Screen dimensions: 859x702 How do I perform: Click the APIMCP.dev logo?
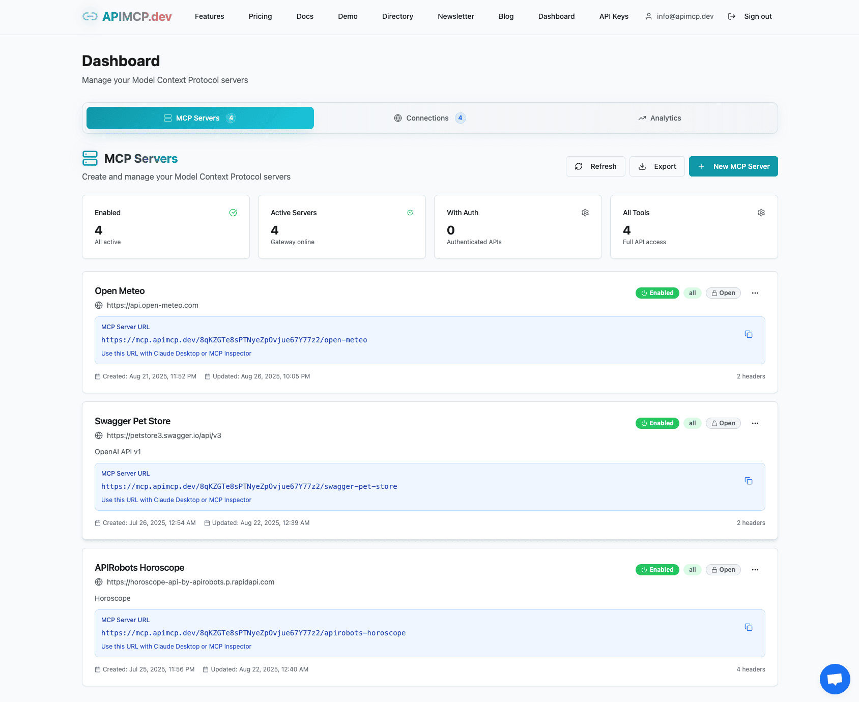pos(125,16)
